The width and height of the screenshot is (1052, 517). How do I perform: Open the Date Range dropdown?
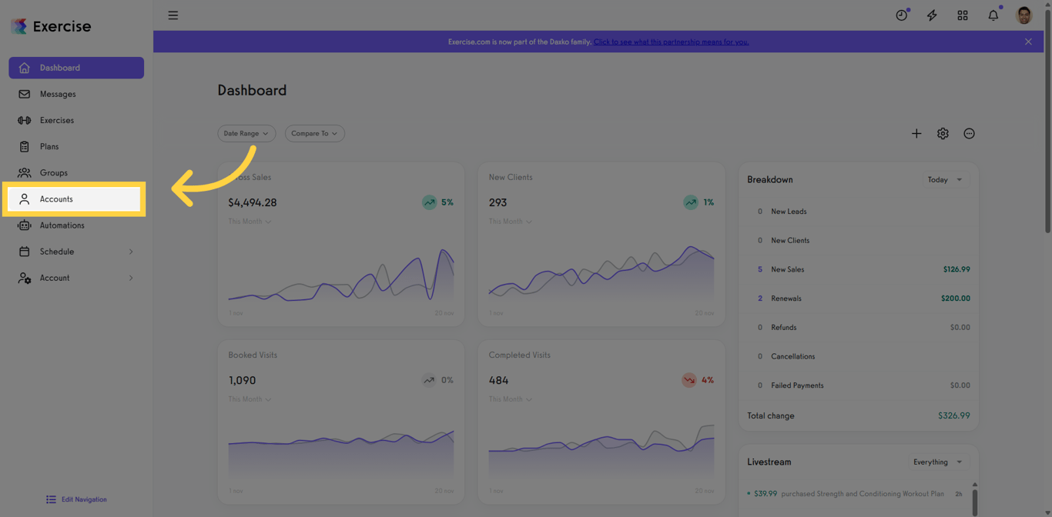246,133
